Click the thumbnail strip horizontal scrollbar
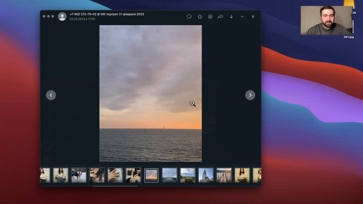 click(115, 185)
